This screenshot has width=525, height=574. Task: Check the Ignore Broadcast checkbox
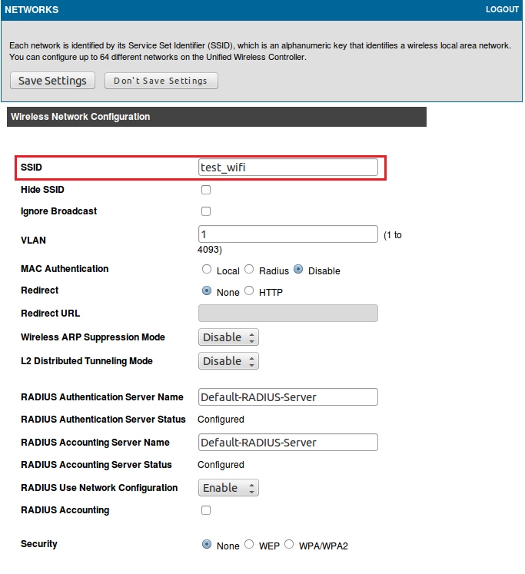(x=206, y=211)
